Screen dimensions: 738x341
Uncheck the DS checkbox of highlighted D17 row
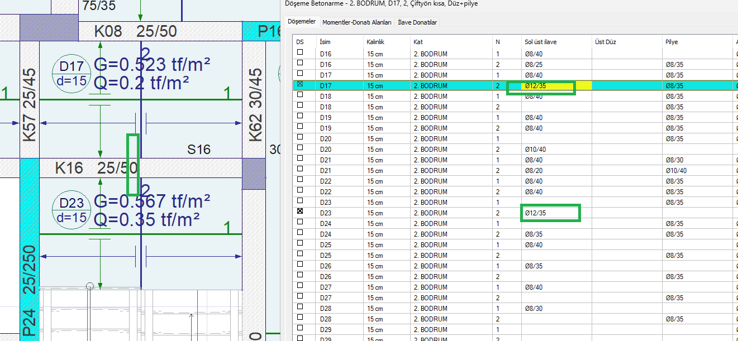pyautogui.click(x=300, y=84)
